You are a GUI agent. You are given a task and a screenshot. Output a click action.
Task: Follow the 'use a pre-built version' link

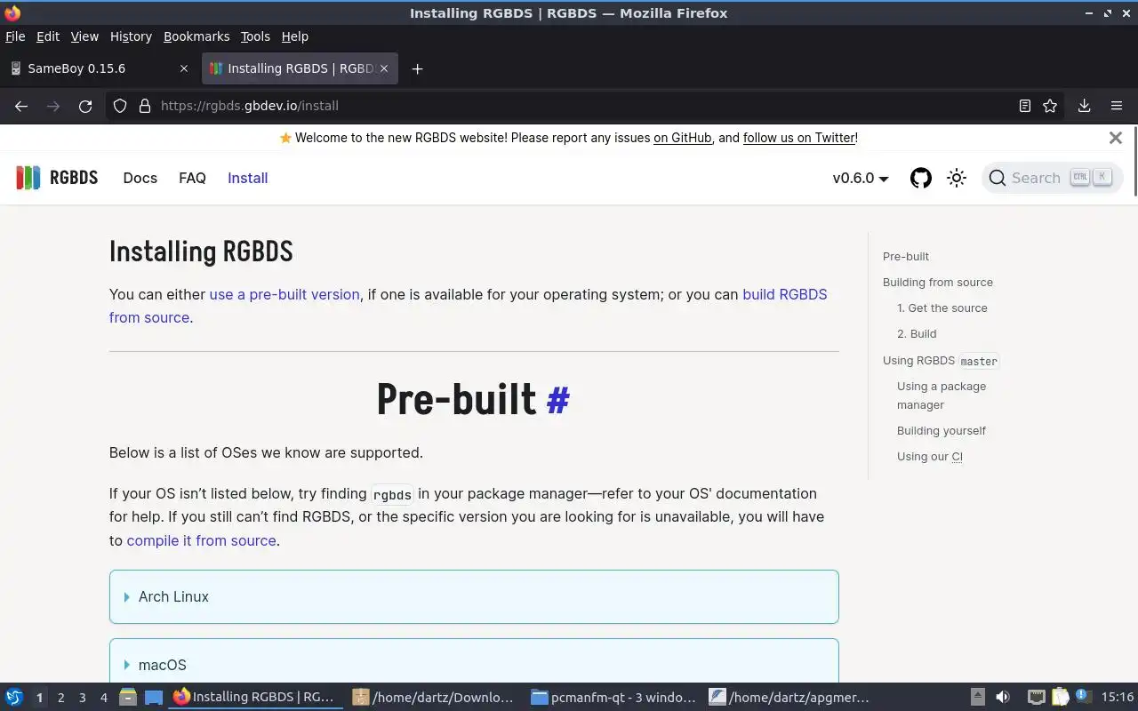284,294
